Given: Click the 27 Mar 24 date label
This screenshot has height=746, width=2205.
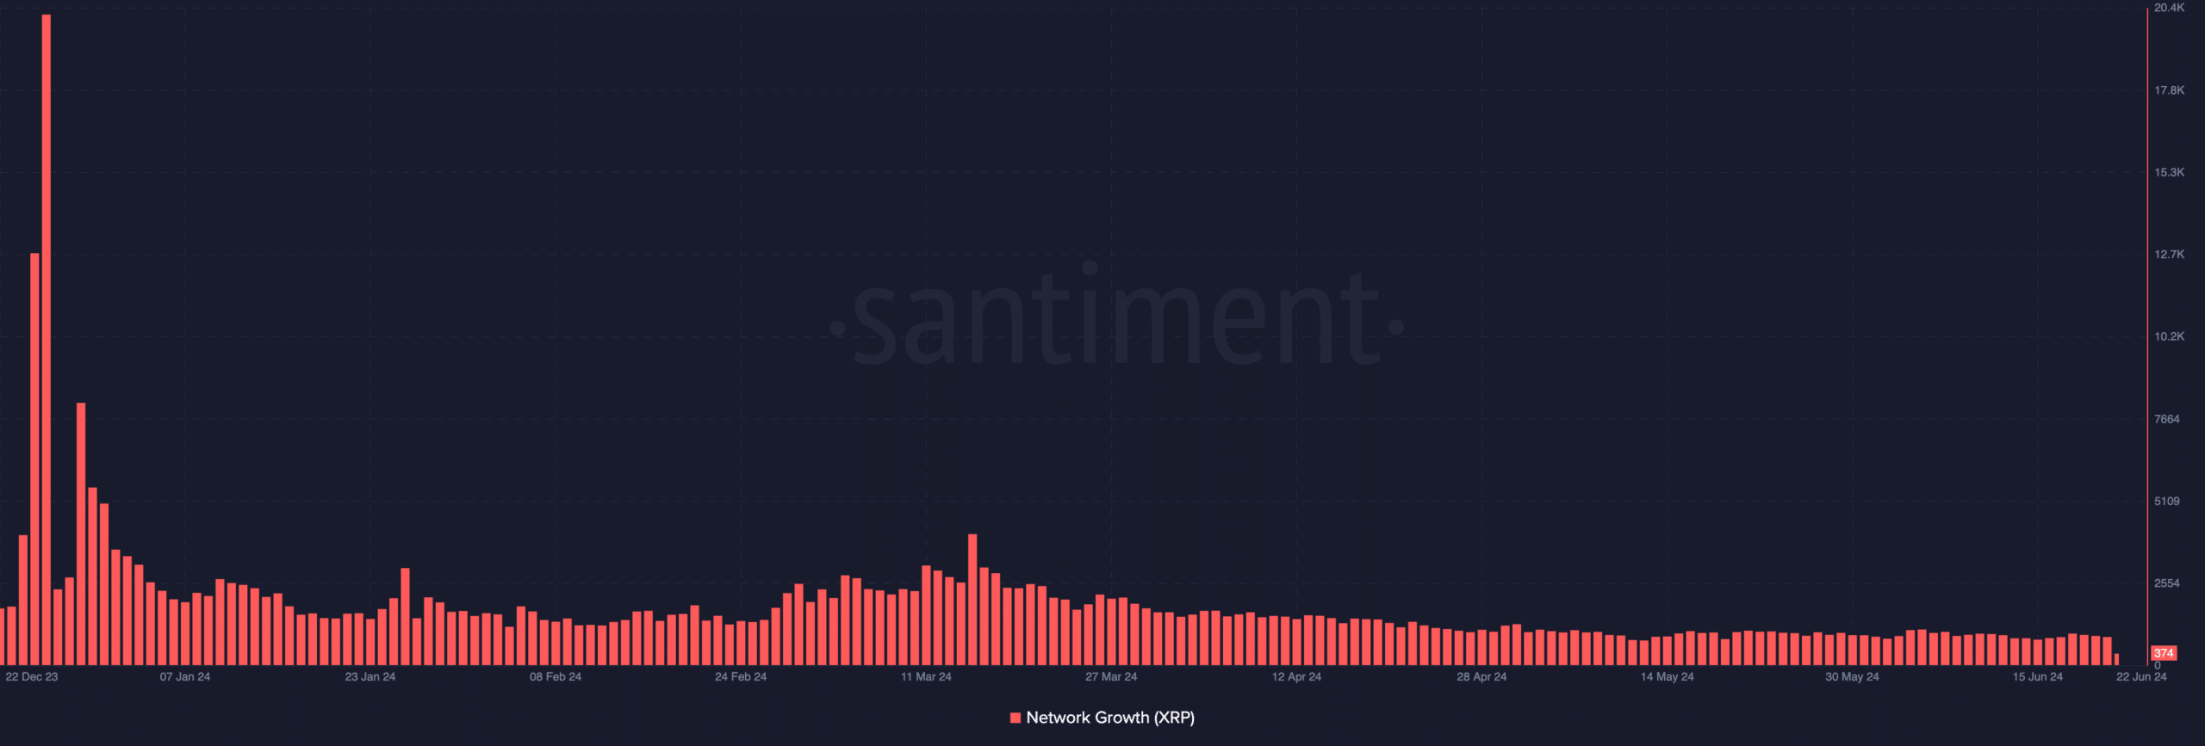Looking at the screenshot, I should tap(1111, 677).
